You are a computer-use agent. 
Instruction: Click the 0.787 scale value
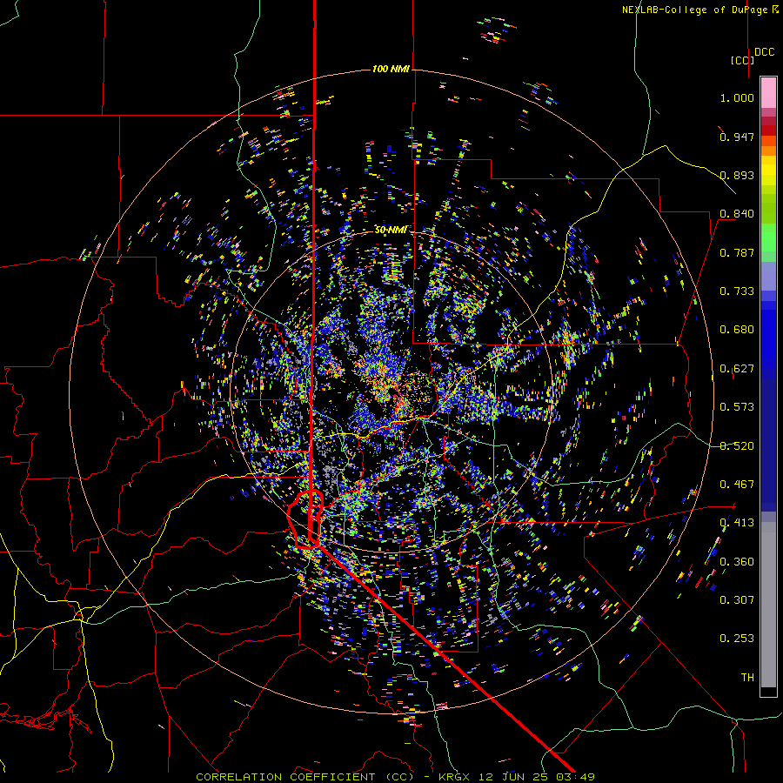click(737, 252)
